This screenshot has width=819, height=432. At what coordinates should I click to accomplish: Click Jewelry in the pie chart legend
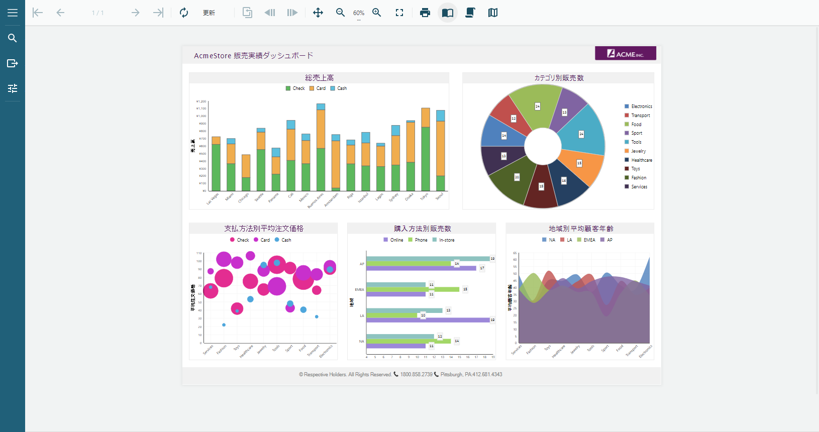click(x=639, y=151)
